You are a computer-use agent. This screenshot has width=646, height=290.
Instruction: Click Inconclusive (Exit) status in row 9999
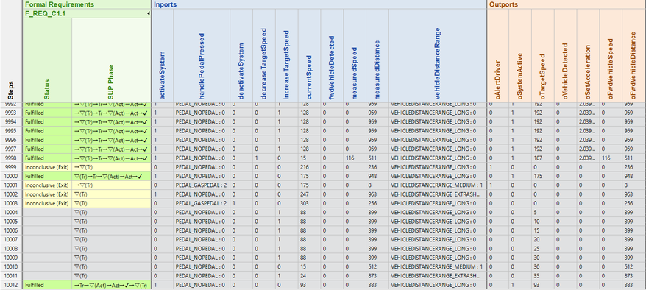[x=46, y=167]
